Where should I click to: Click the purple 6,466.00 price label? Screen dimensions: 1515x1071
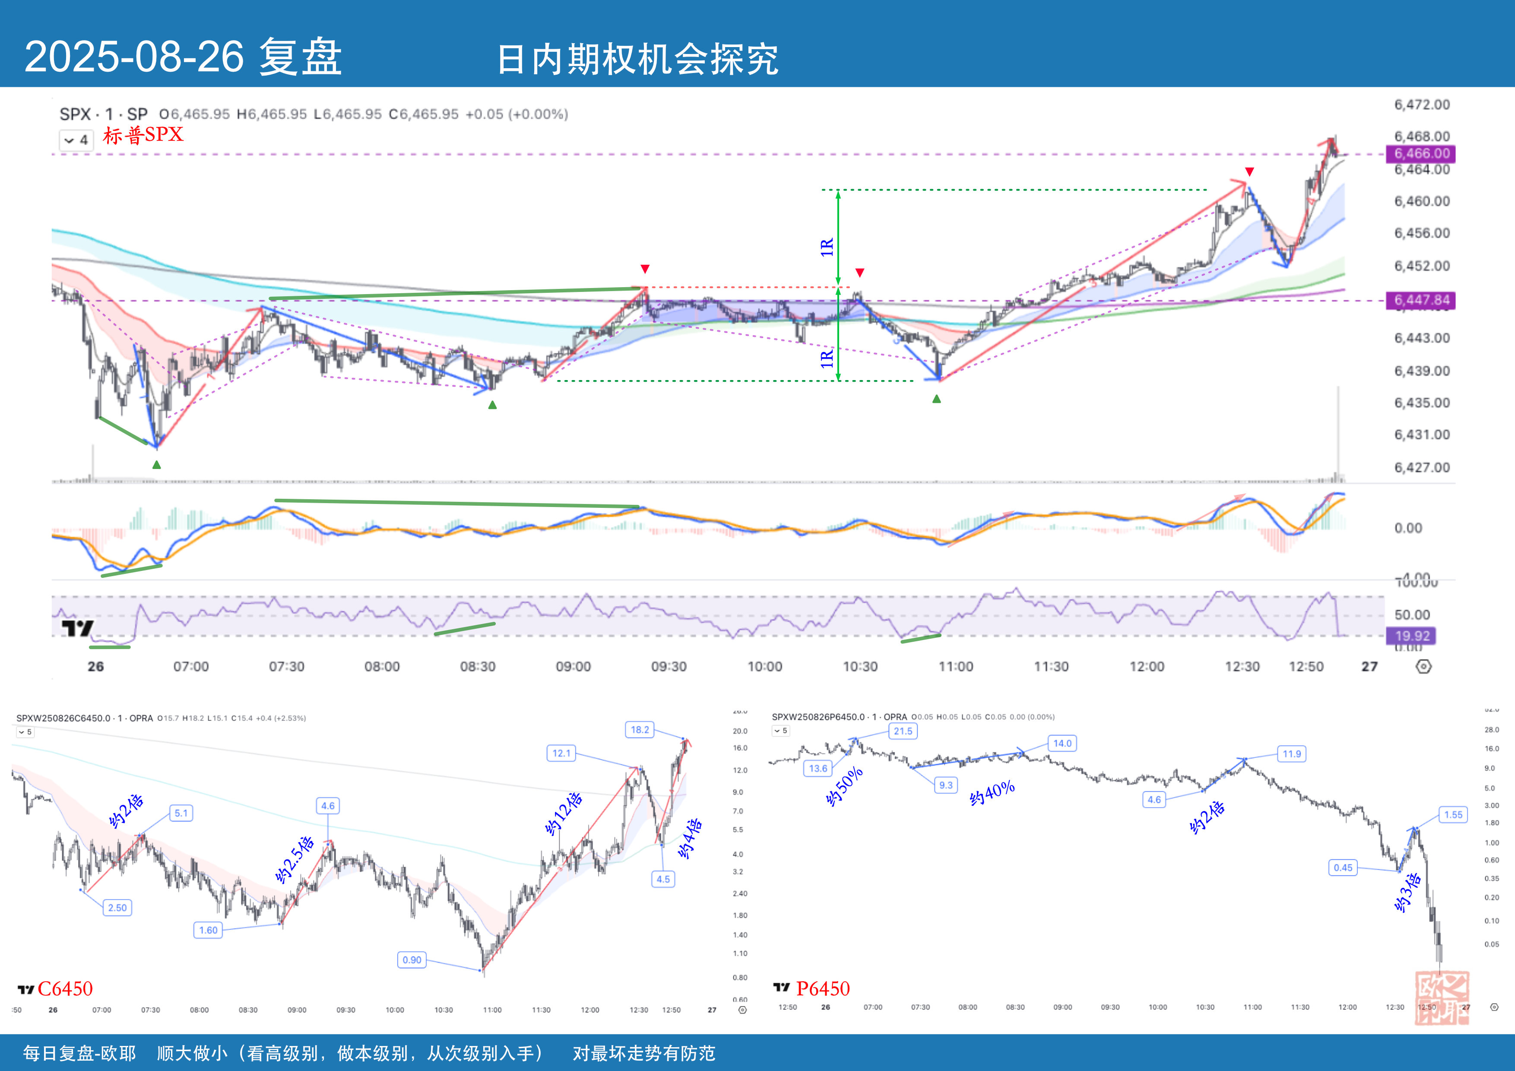[x=1421, y=154]
